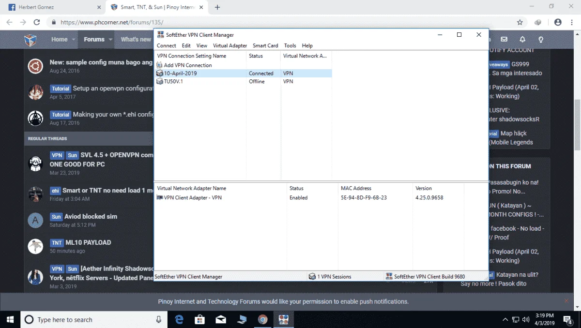Click Enabled status of VPN adapter
Viewport: 581px width, 328px height.
coord(299,198)
